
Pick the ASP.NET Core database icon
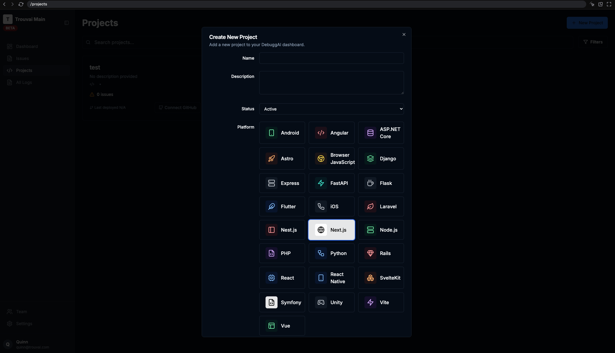[x=370, y=133]
